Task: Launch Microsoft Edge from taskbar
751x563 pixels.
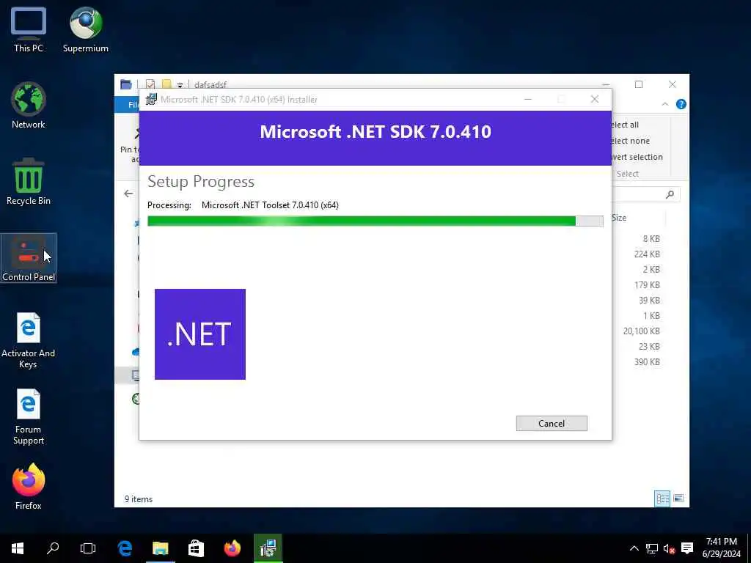Action: click(x=125, y=548)
